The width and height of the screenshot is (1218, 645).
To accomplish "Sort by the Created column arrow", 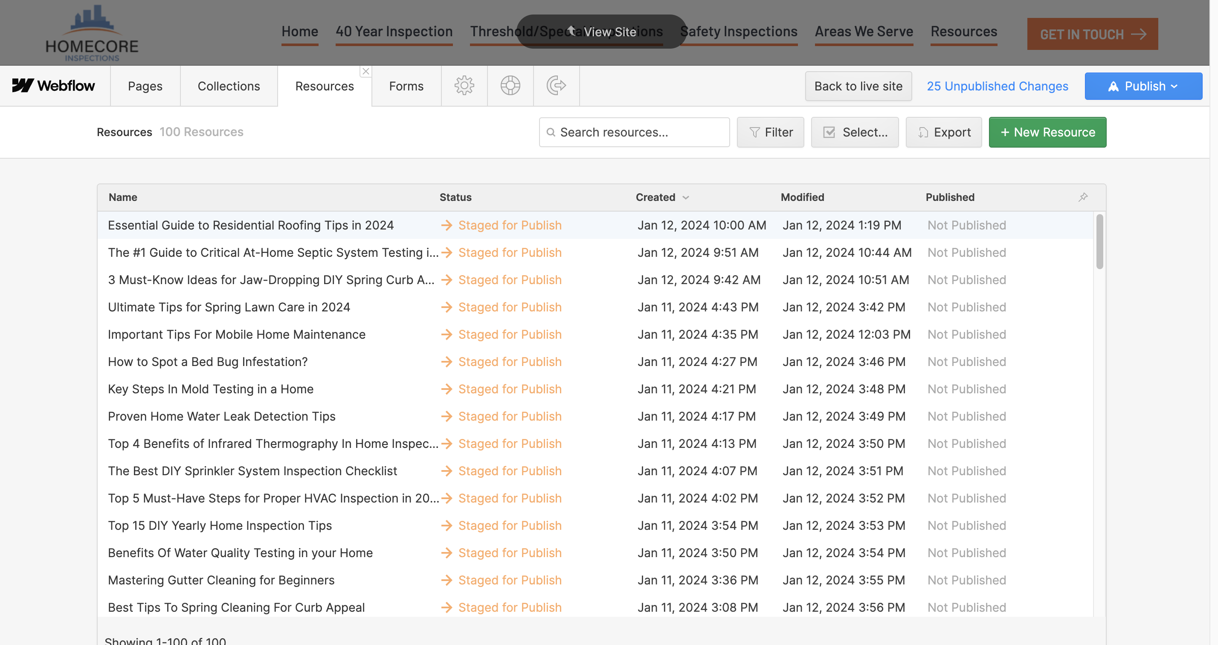I will tap(686, 198).
